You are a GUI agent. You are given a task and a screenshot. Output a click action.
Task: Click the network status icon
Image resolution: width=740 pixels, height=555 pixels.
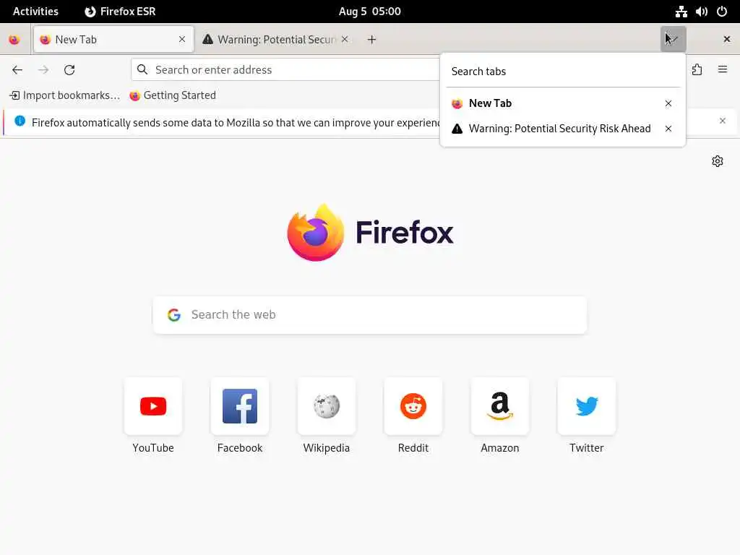pos(681,12)
